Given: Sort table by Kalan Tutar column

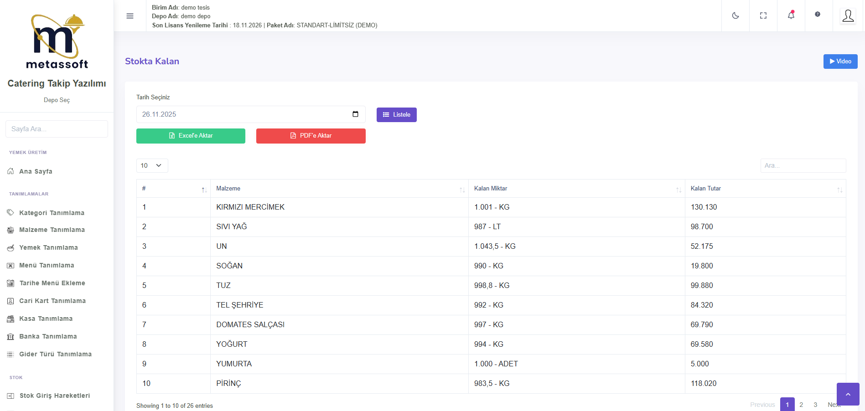Looking at the screenshot, I should click(x=765, y=189).
